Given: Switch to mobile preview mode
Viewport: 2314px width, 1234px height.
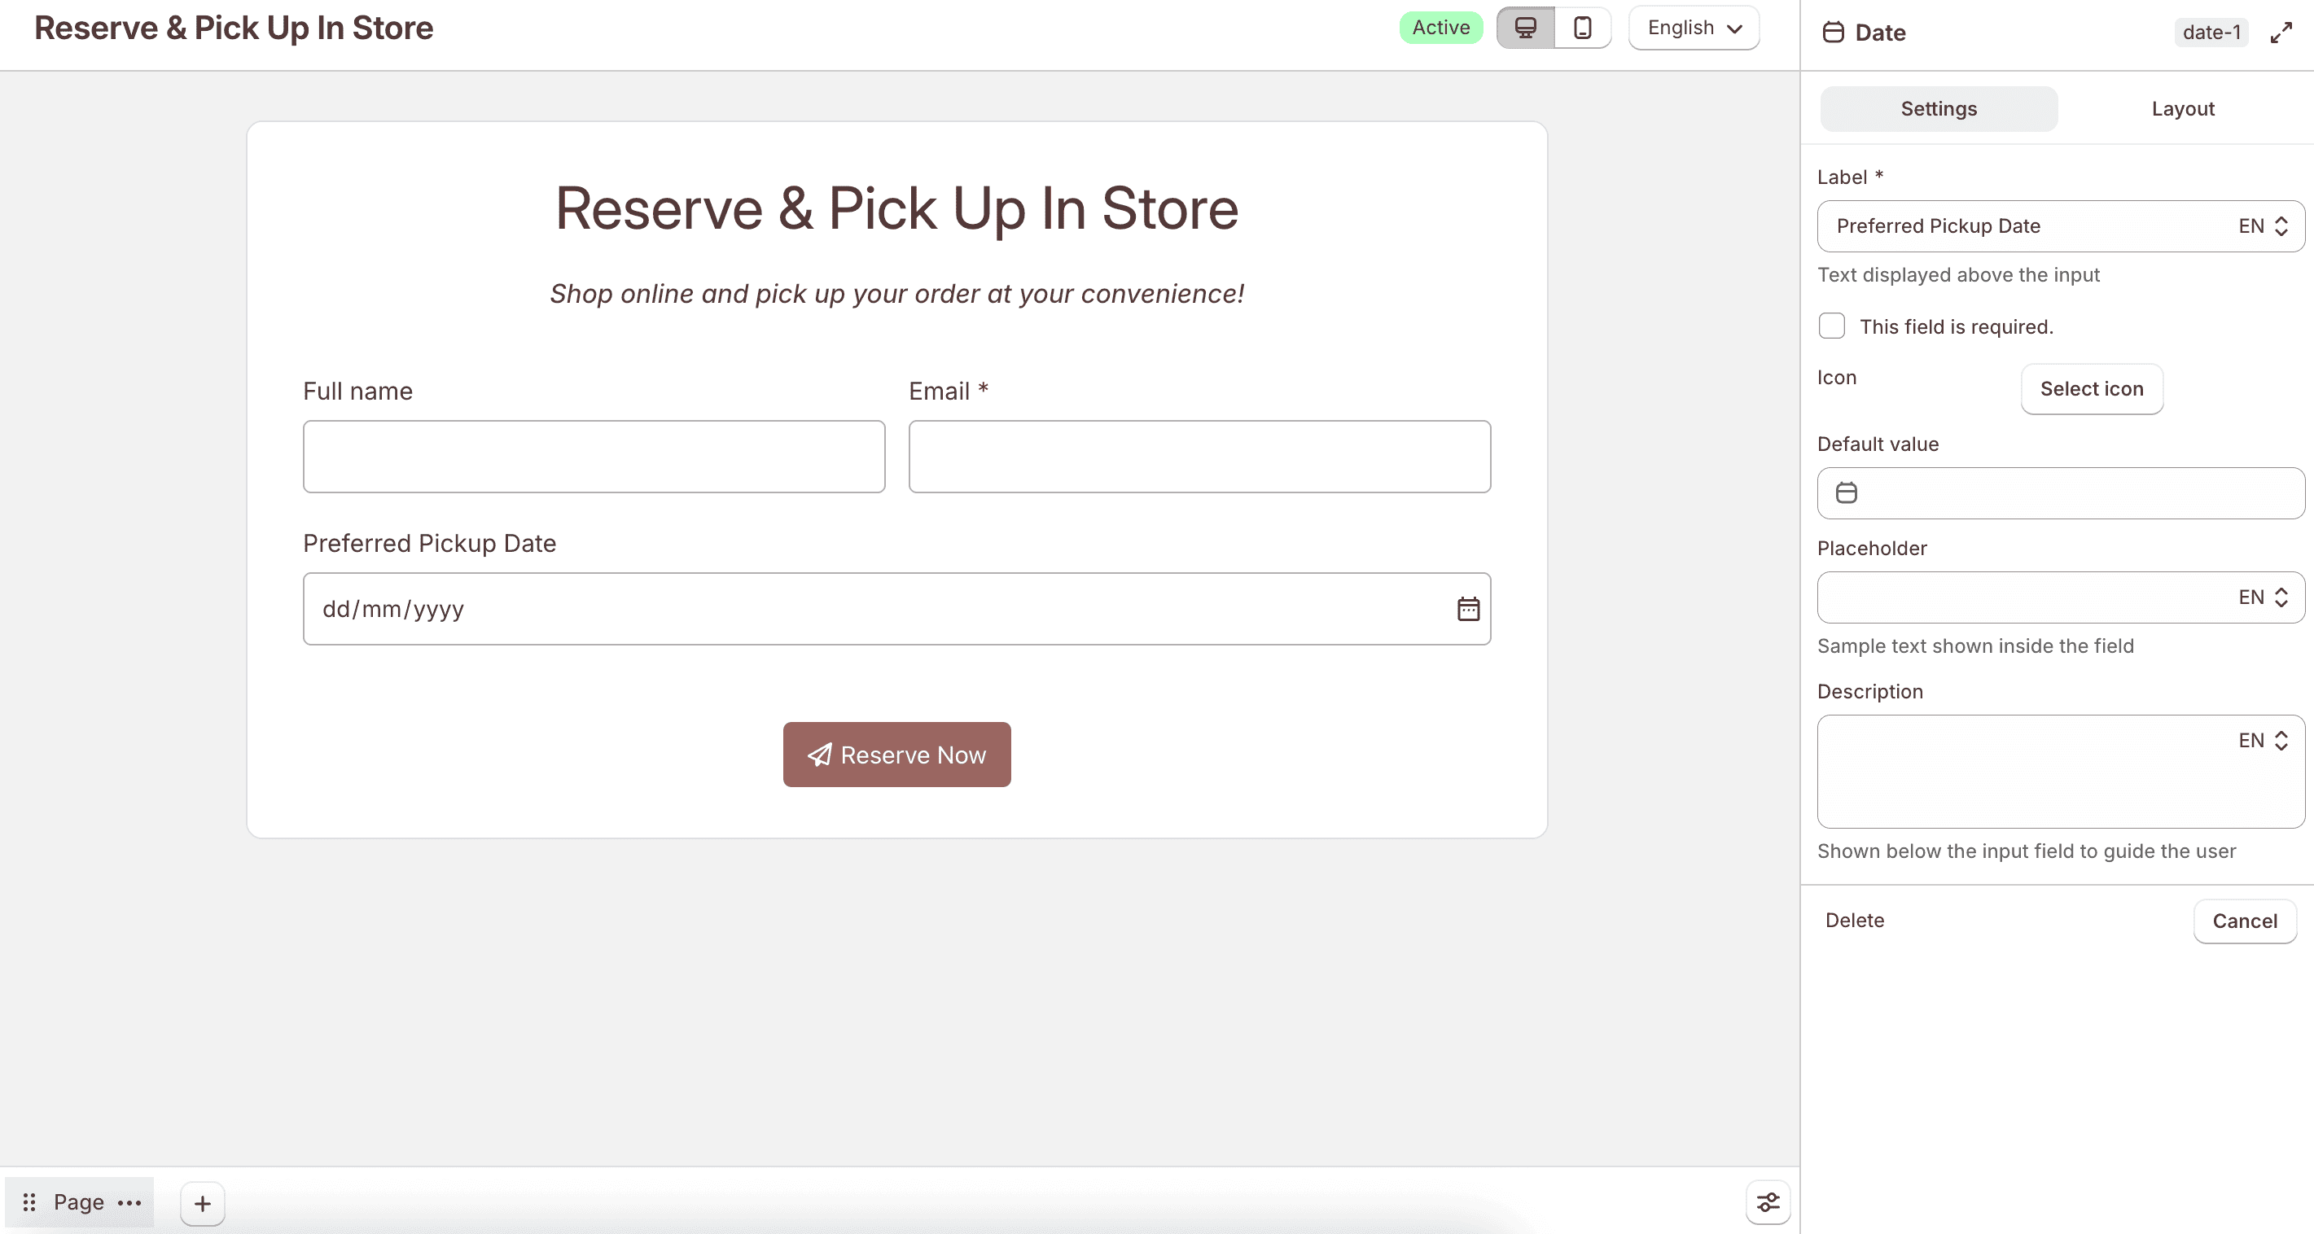Looking at the screenshot, I should (1583, 28).
